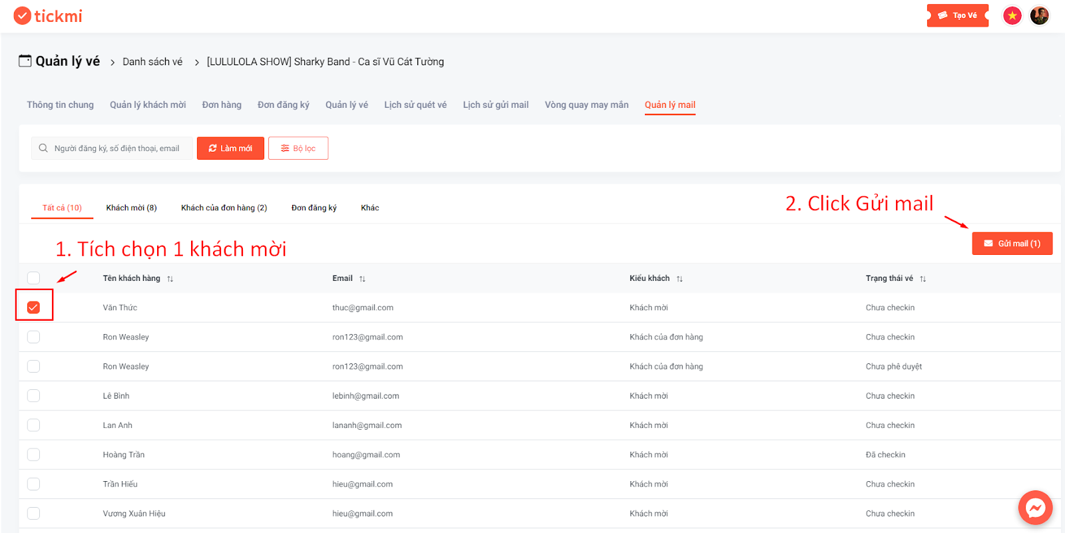Uncheck the Văn Thức row checkbox

click(33, 307)
